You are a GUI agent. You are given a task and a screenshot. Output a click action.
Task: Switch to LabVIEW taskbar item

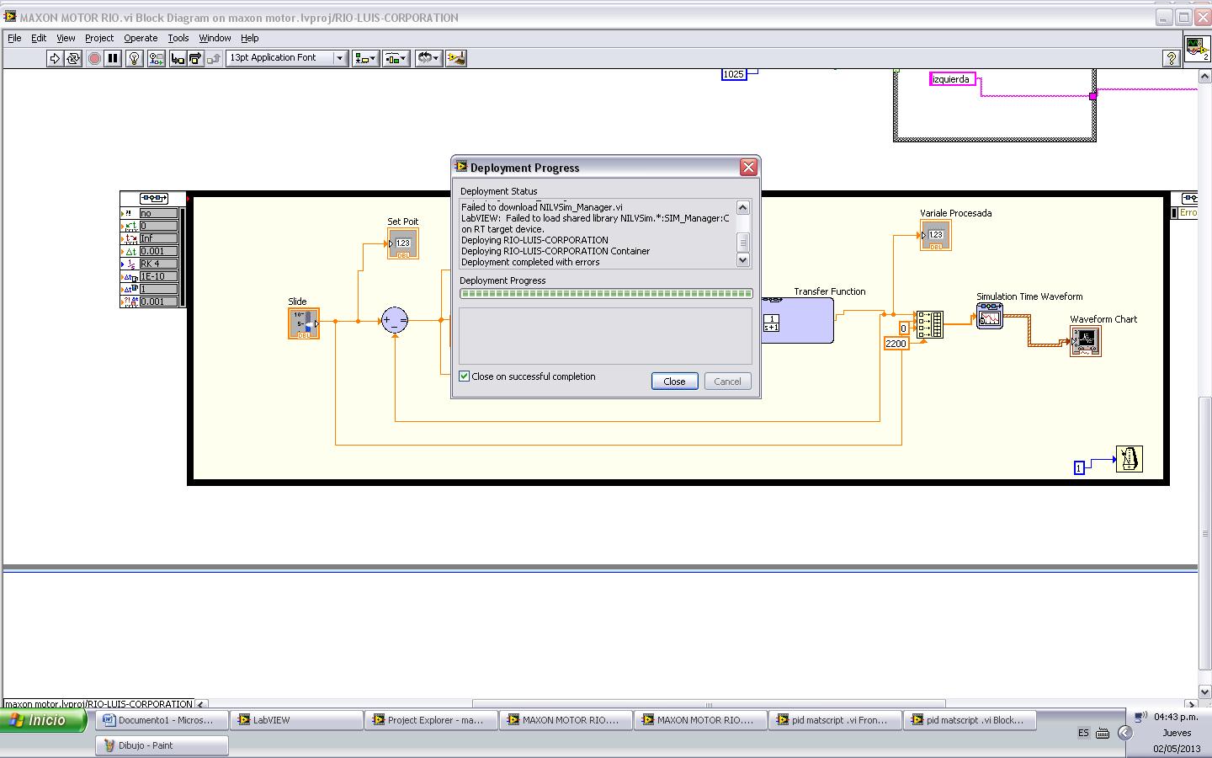297,720
